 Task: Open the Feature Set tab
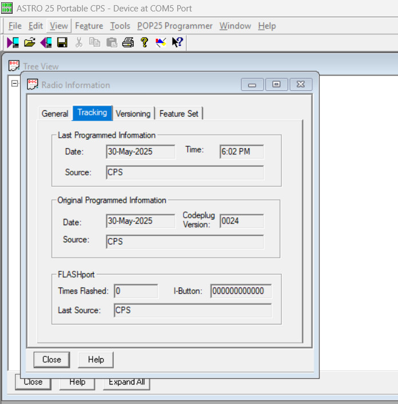[179, 114]
